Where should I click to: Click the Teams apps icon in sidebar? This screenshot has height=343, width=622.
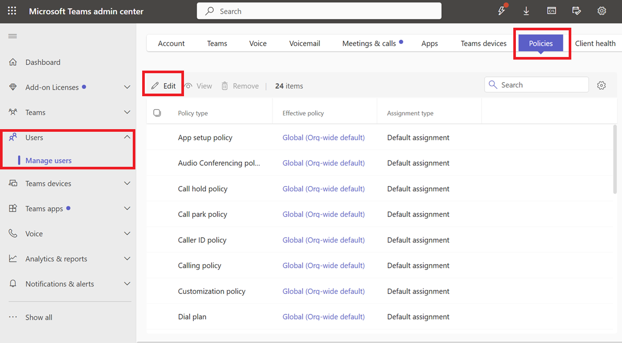pyautogui.click(x=13, y=208)
